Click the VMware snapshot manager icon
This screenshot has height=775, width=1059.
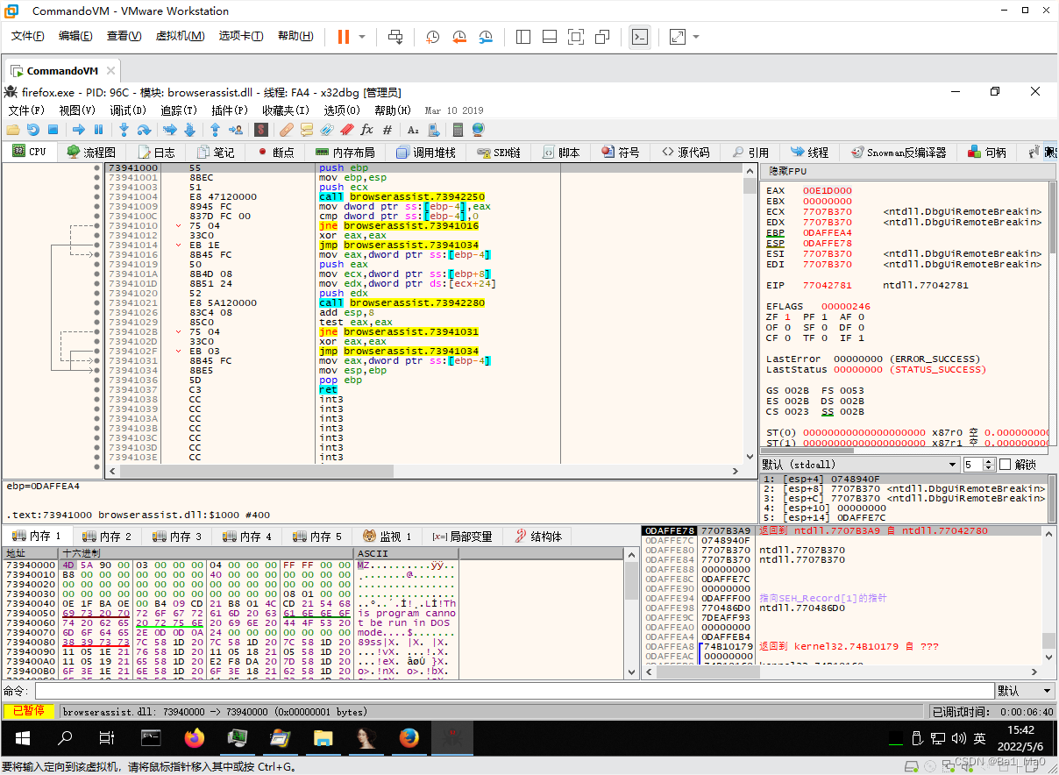pyautogui.click(x=487, y=37)
